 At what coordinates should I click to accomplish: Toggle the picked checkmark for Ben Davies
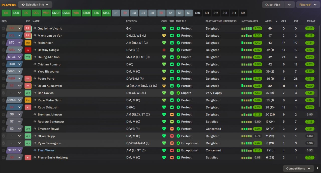click(x=3, y=93)
